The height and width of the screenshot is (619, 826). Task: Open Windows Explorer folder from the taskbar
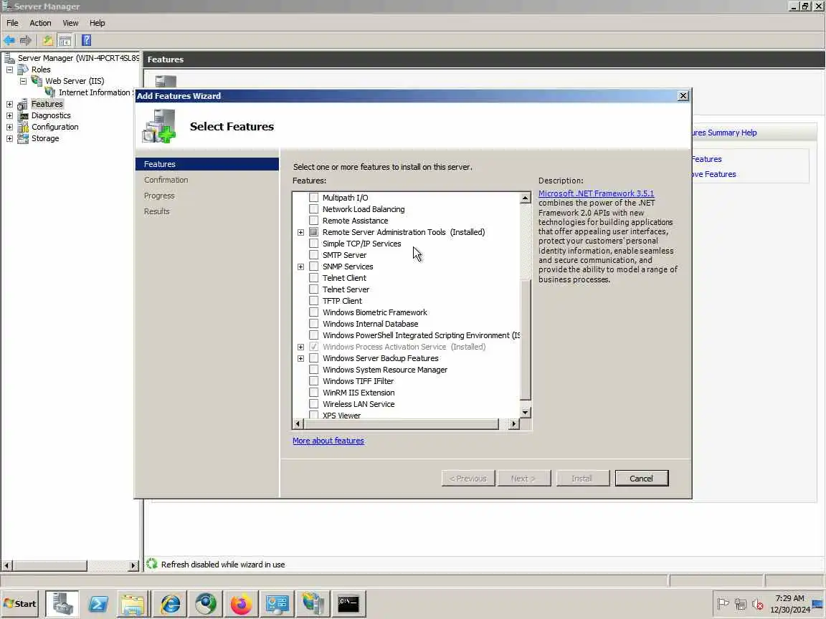coord(132,603)
